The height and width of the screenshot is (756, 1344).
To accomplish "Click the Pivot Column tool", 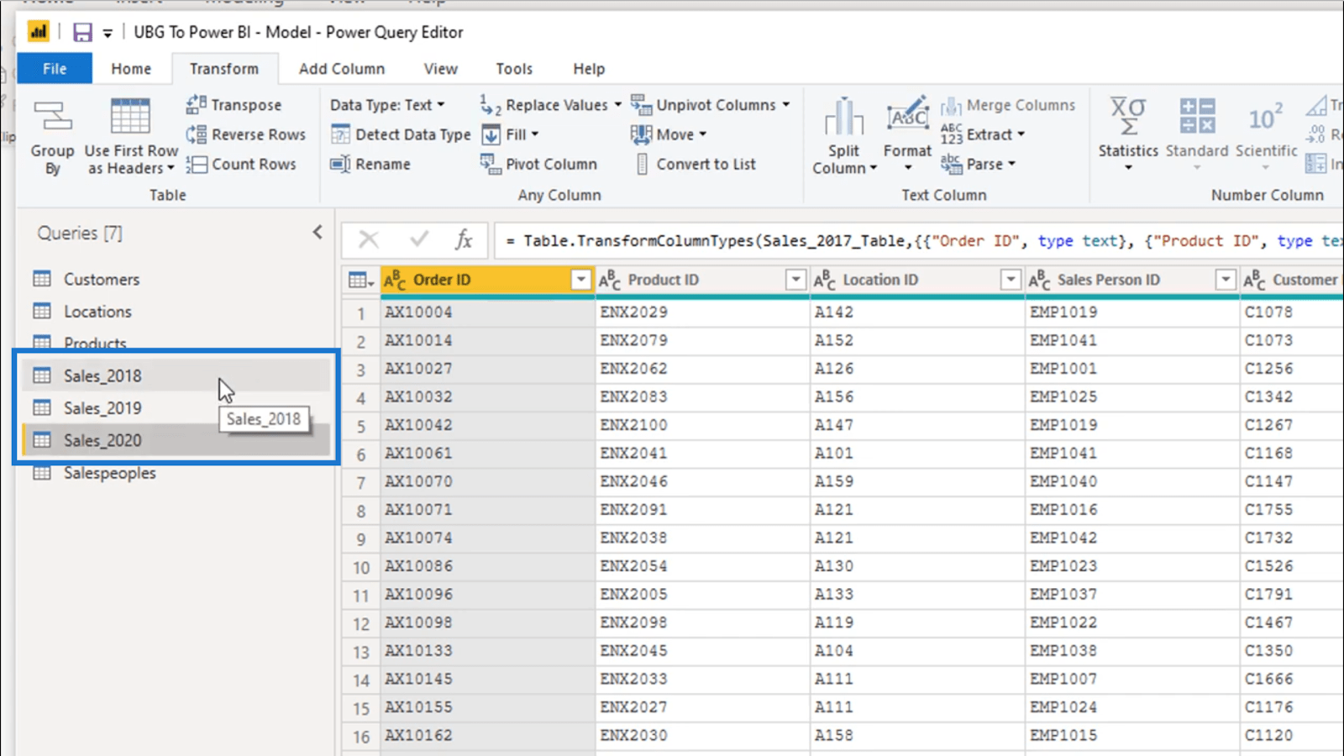I will point(539,164).
